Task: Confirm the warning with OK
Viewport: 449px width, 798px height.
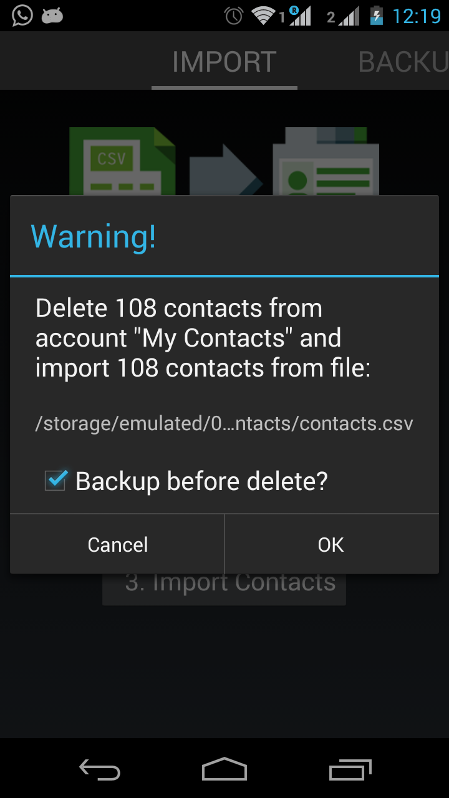Action: click(x=331, y=544)
